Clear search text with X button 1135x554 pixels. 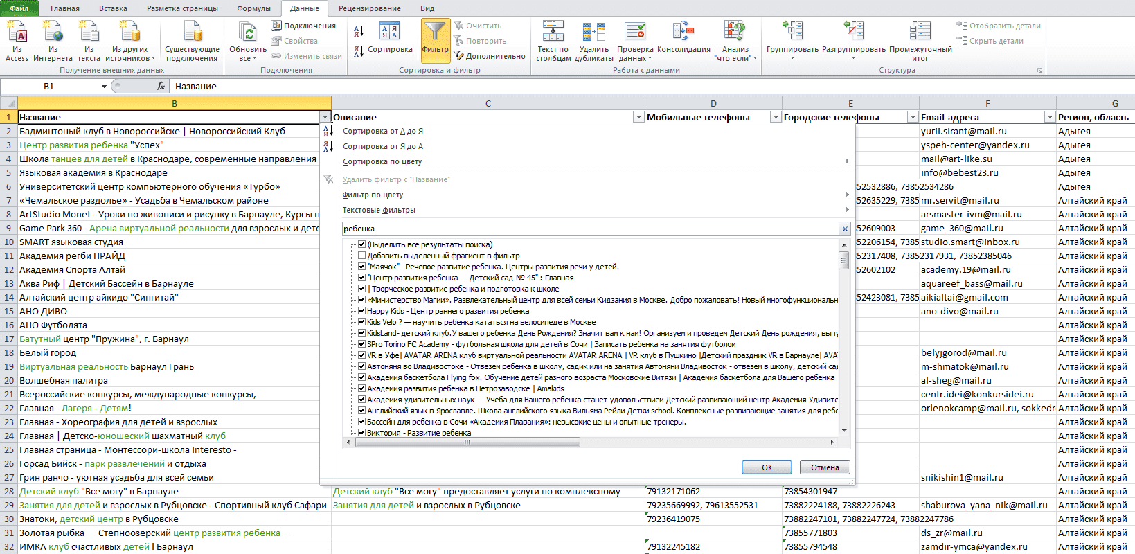(845, 229)
